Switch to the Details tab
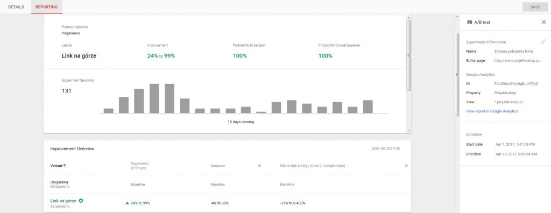This screenshot has height=213, width=551. tap(16, 7)
